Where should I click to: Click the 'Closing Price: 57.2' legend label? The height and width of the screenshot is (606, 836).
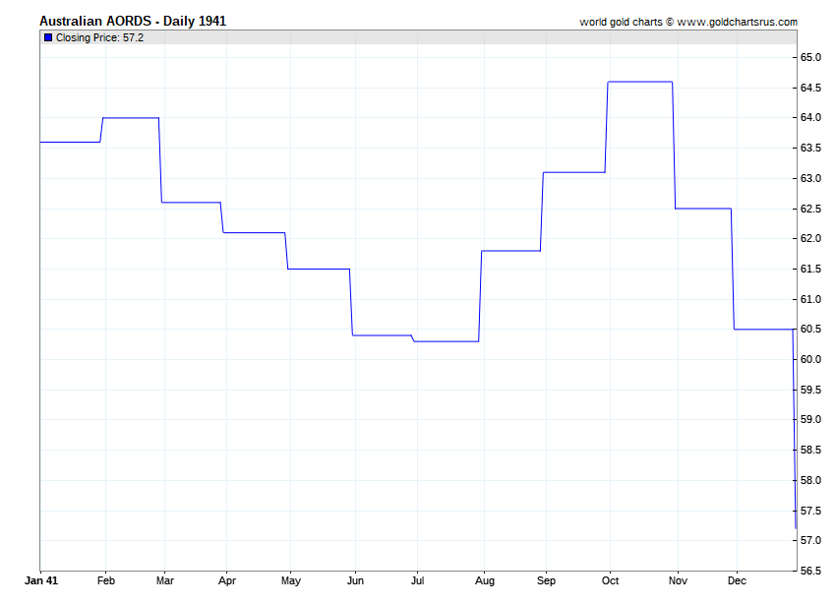99,37
